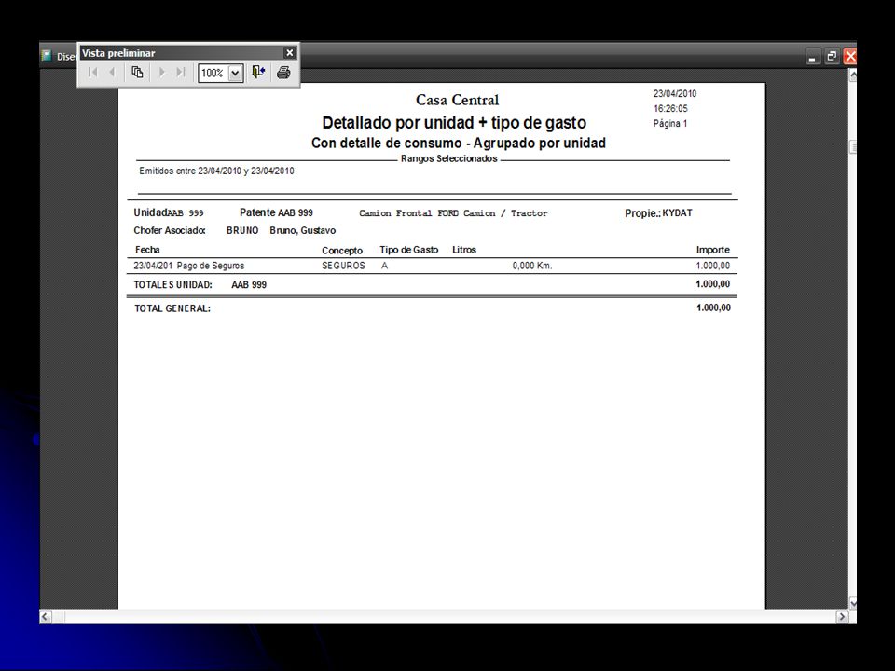
Task: Click the 'Concepto' column header
Action: (x=342, y=251)
